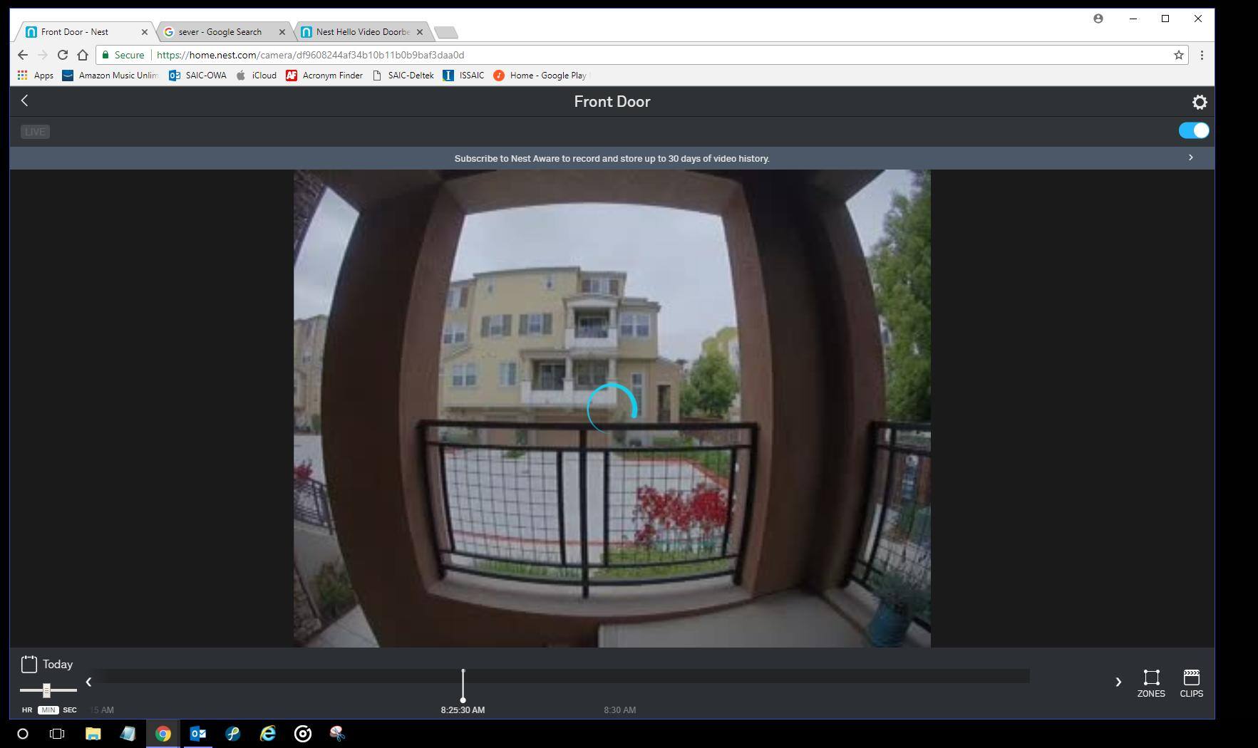Open Chrome menu with three dots
The width and height of the screenshot is (1258, 748).
pyautogui.click(x=1202, y=55)
